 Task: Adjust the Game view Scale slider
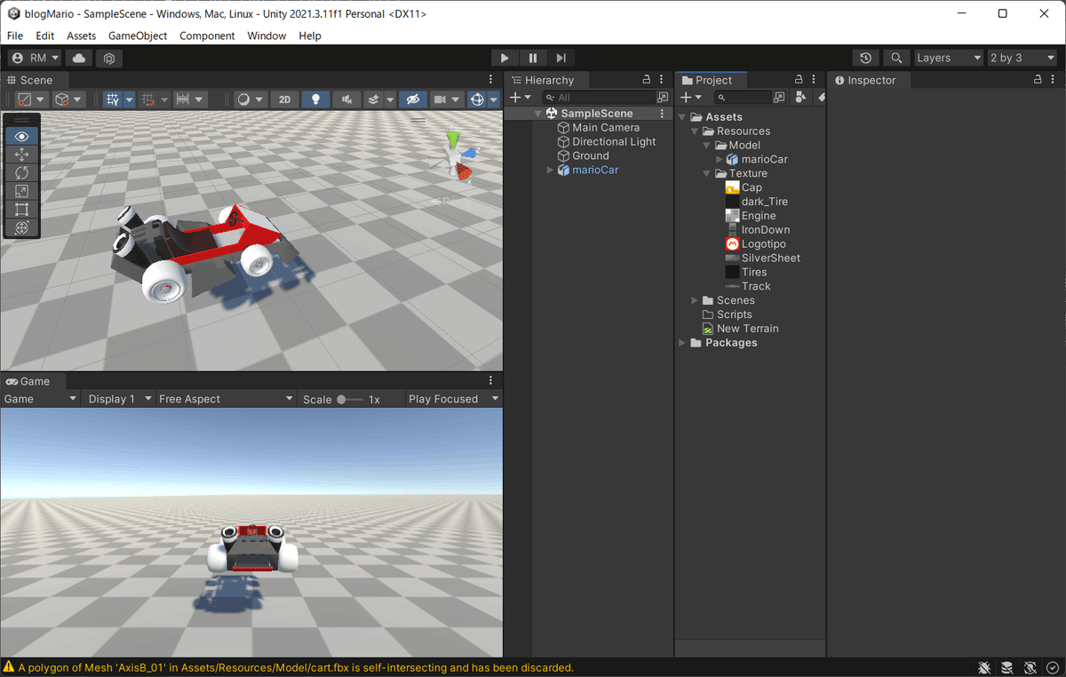(350, 400)
